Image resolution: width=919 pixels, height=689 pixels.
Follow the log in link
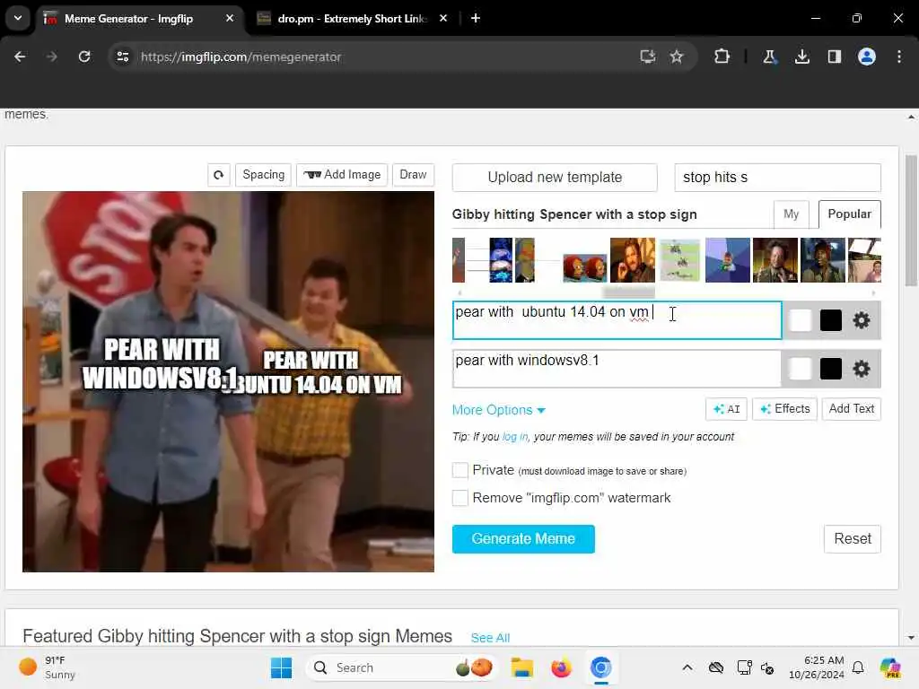(515, 437)
